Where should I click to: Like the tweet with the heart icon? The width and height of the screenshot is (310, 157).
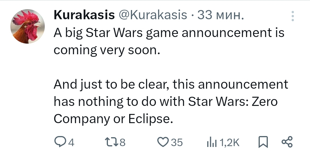tap(164, 142)
